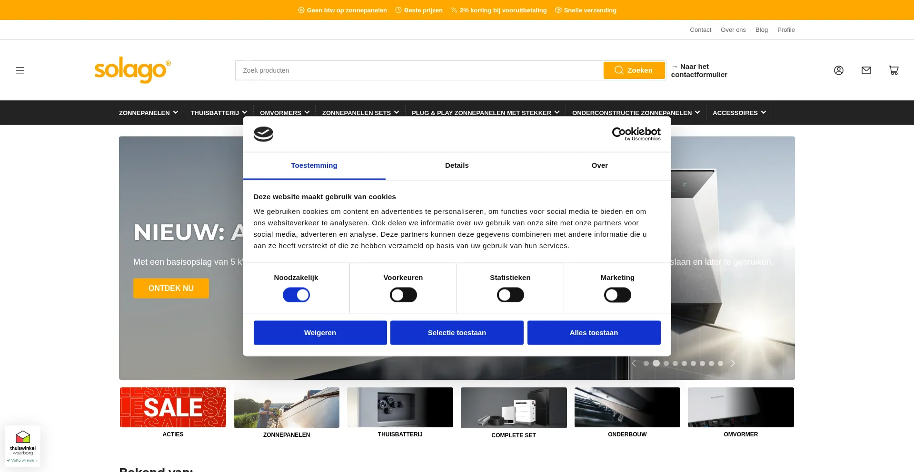This screenshot has height=472, width=914.
Task: Open the user account icon
Action: coord(839,70)
